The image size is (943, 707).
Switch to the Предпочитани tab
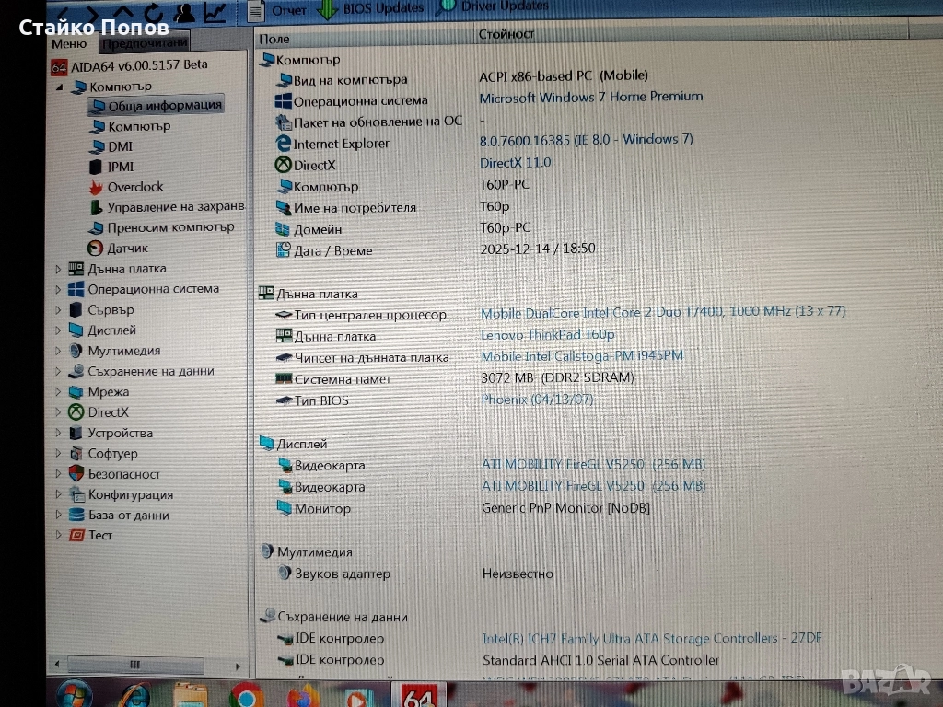tap(145, 42)
